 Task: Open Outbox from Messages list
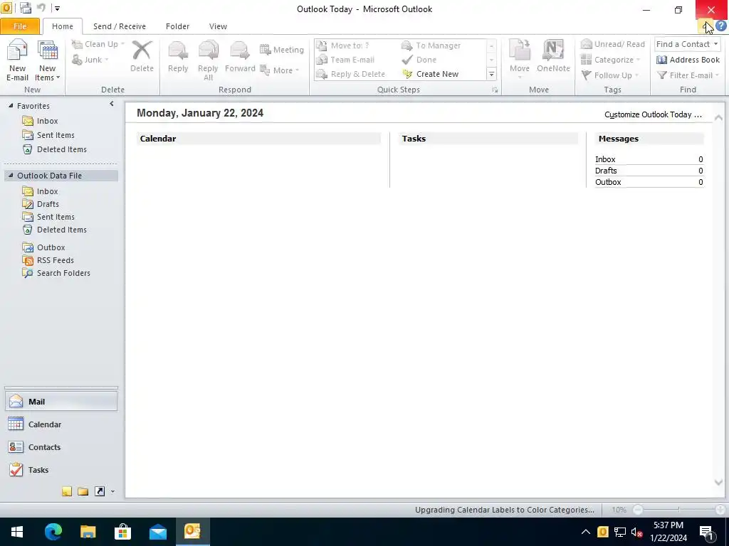[608, 182]
